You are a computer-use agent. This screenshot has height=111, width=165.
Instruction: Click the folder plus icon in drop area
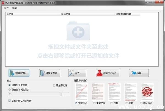(78, 31)
